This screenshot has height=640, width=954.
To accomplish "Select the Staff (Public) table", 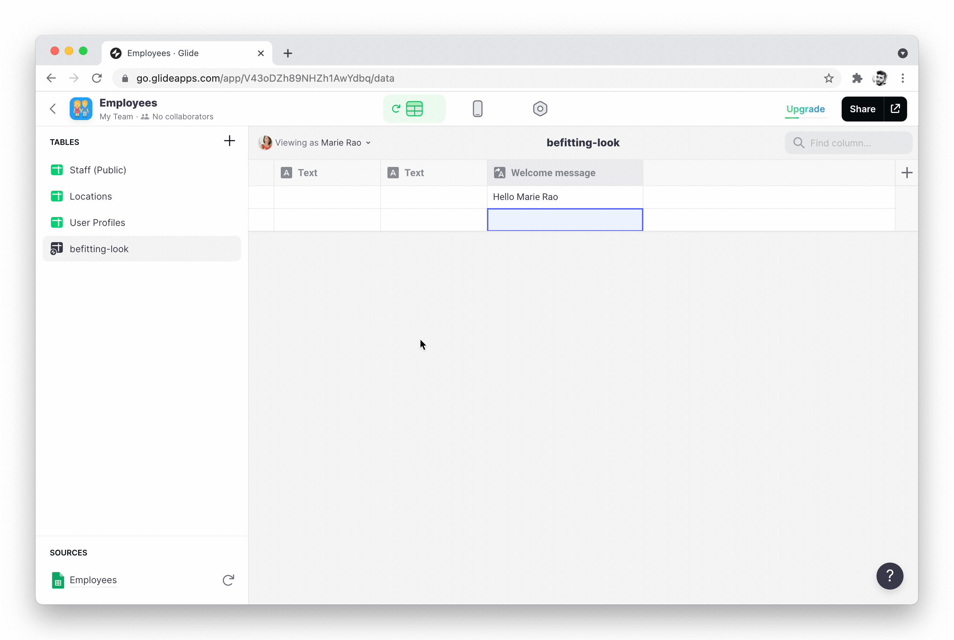I will pos(98,170).
